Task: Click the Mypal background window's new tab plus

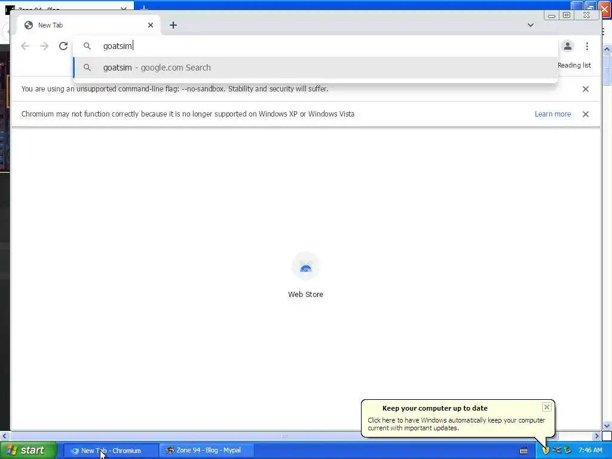Action: pyautogui.click(x=144, y=7)
